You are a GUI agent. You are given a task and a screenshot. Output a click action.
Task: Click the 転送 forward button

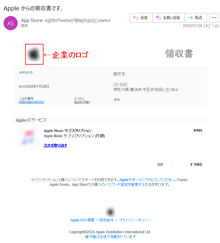coord(196,18)
